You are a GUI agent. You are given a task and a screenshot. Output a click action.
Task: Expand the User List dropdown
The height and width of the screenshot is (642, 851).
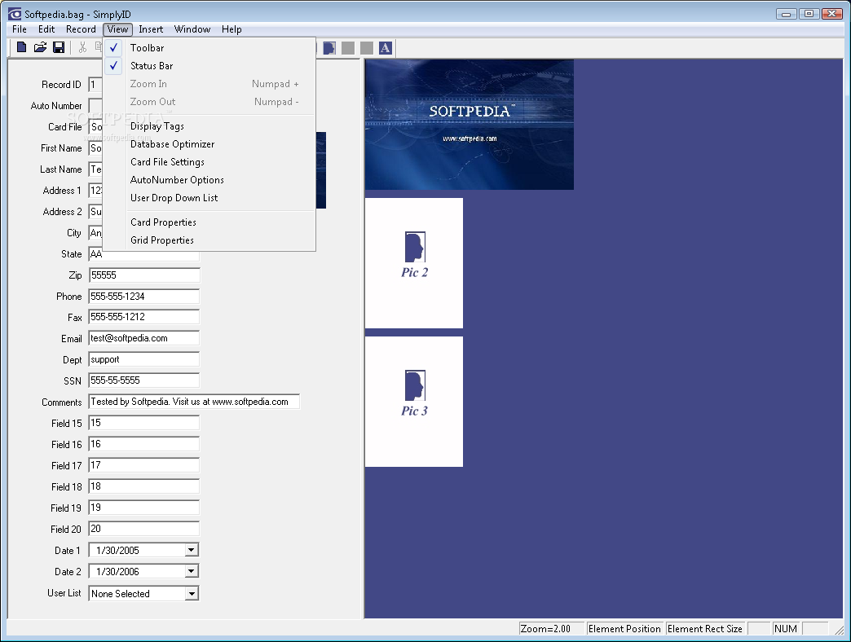(x=191, y=594)
